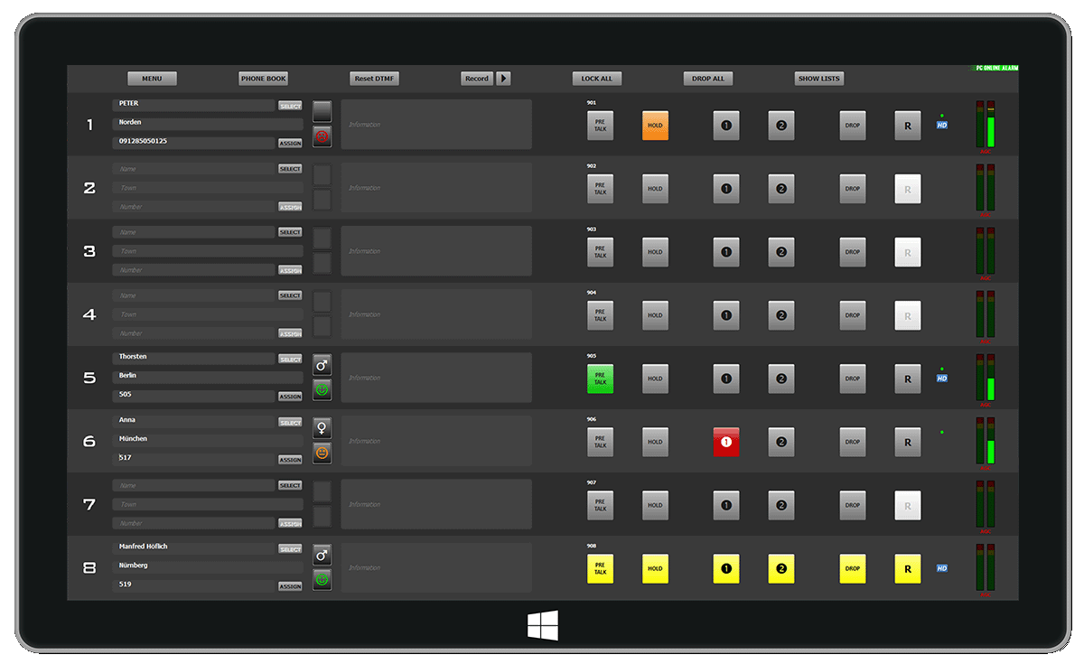Click the DROP ALL button
The height and width of the screenshot is (664, 1084).
point(708,79)
